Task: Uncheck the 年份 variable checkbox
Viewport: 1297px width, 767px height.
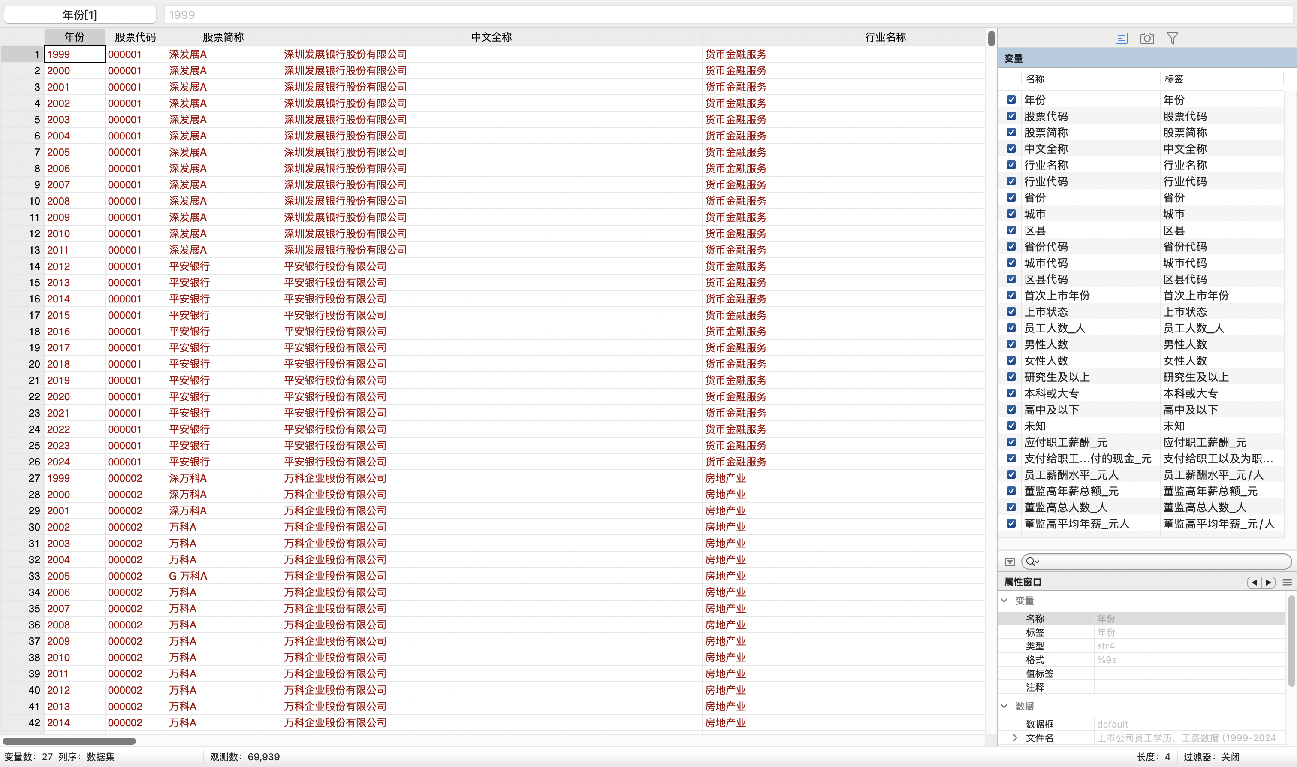Action: coord(1011,100)
